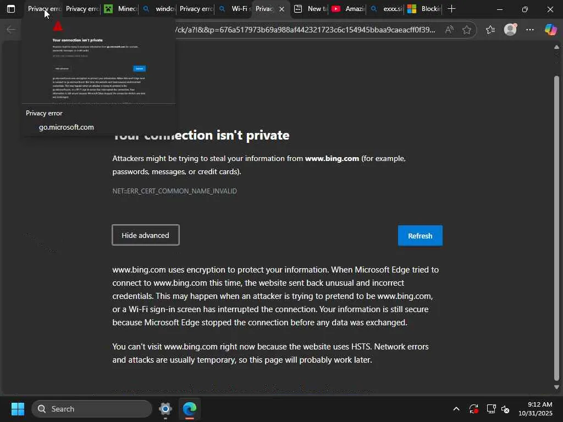Open the Windows Start menu

click(x=18, y=409)
